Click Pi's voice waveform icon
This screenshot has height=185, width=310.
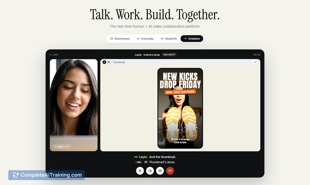pos(139,162)
